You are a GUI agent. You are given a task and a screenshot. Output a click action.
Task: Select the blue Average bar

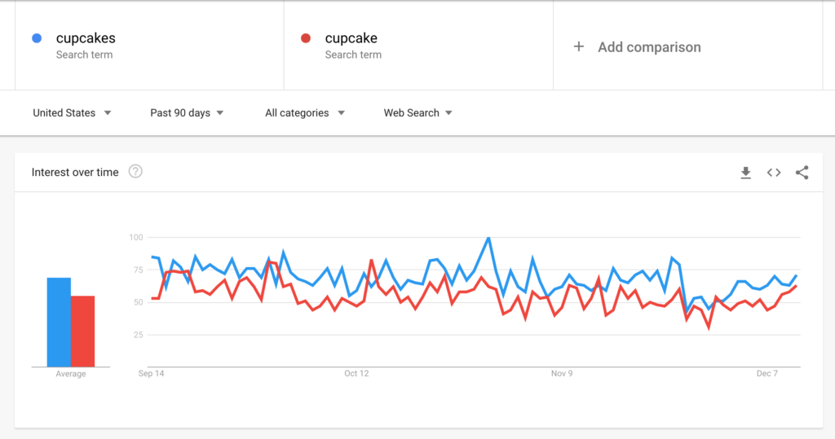(59, 322)
